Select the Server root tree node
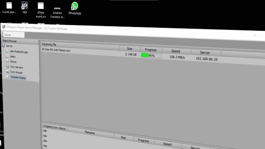265x149 pixels. [9, 46]
